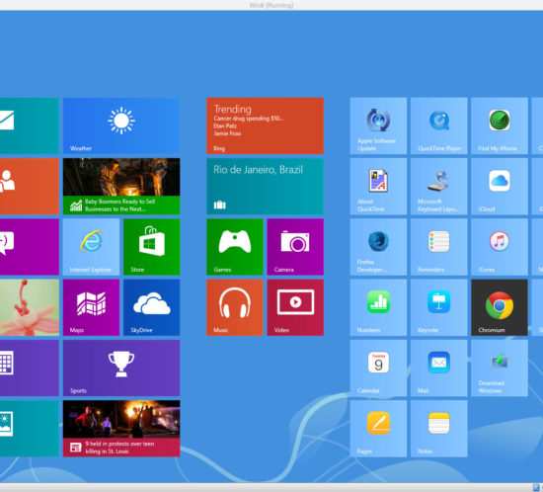Launch Apple Software Update
Viewport: 543px width, 492px height.
point(378,125)
